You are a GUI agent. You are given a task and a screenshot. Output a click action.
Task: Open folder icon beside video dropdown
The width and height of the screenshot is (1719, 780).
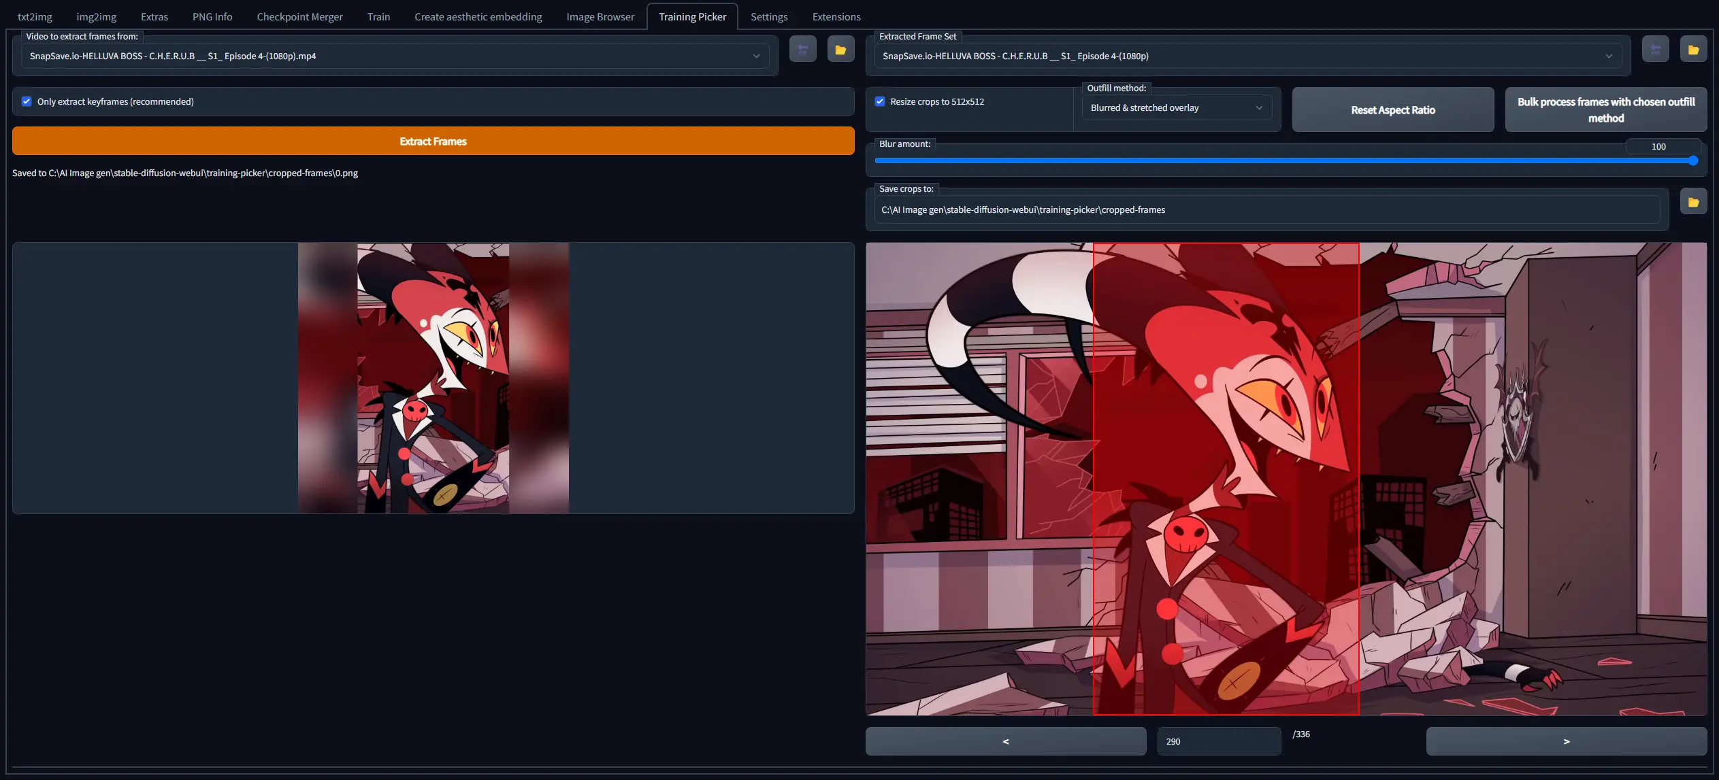pyautogui.click(x=840, y=49)
